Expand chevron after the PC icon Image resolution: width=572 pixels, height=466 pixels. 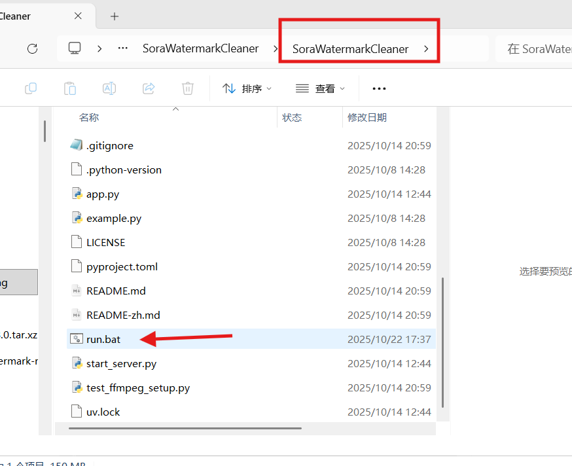99,48
